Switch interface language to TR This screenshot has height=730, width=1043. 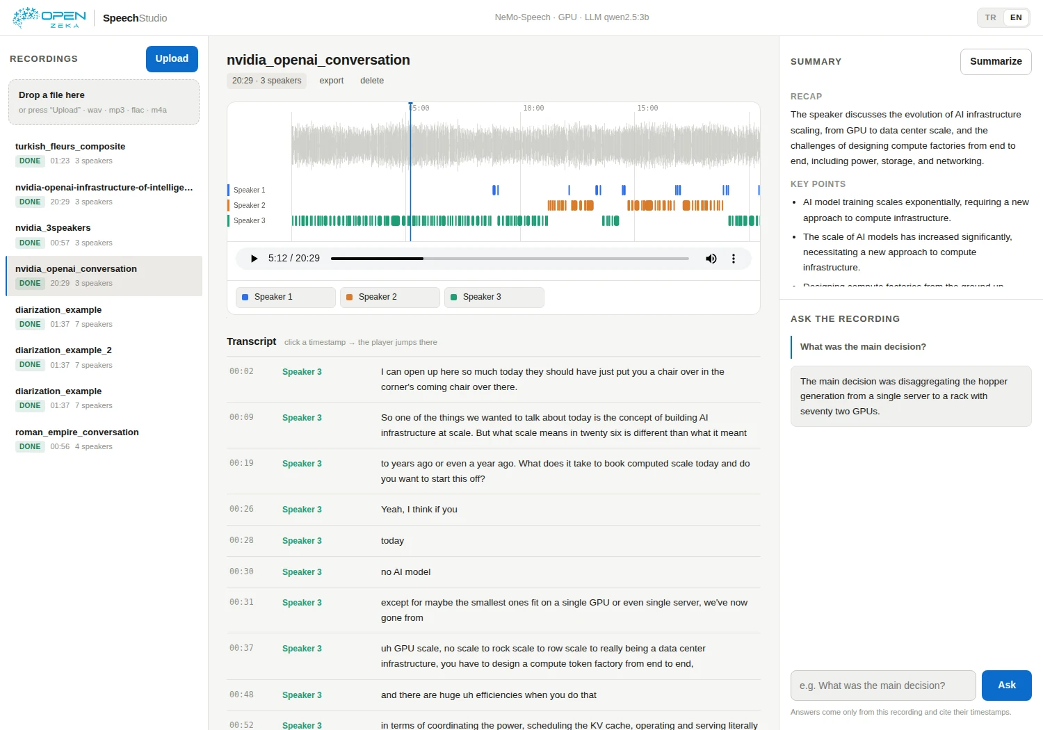[x=991, y=17]
